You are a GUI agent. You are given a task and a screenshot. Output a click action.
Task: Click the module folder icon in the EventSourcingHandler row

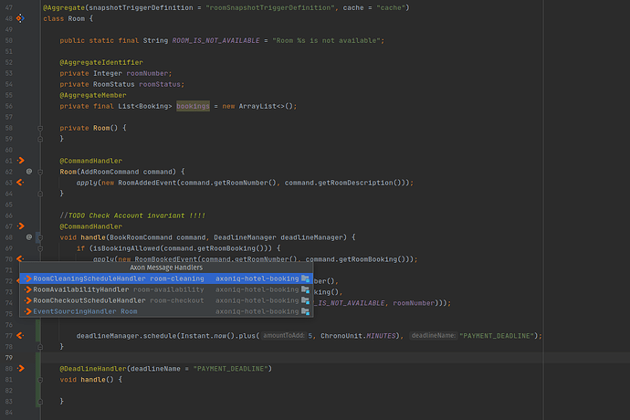pos(305,311)
